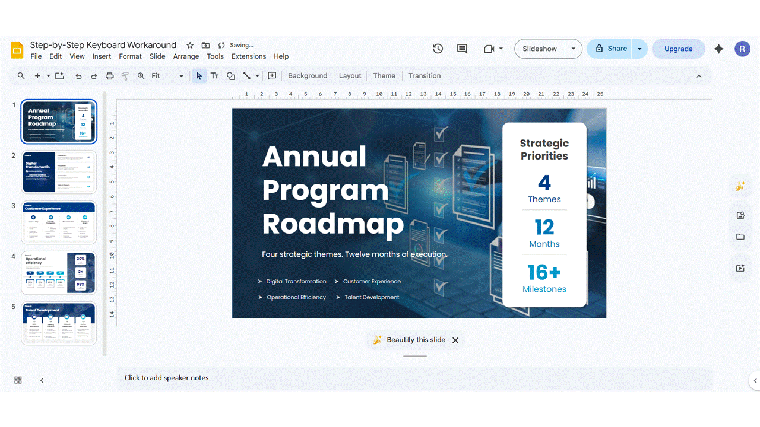
Task: Open the image search side panel icon
Action: (x=740, y=215)
